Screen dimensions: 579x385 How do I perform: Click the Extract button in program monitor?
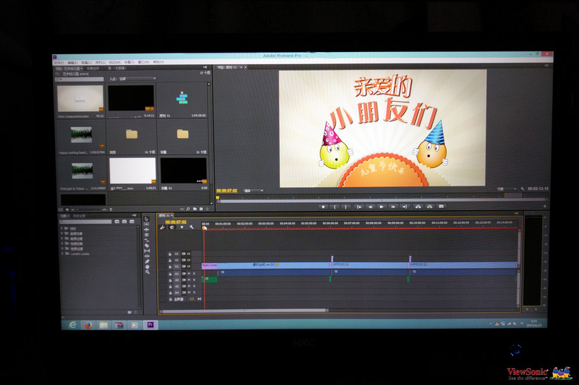pyautogui.click(x=429, y=207)
